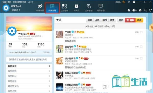Click the 1130 粉丝 count
The width and height of the screenshot is (153, 93).
click(41, 45)
